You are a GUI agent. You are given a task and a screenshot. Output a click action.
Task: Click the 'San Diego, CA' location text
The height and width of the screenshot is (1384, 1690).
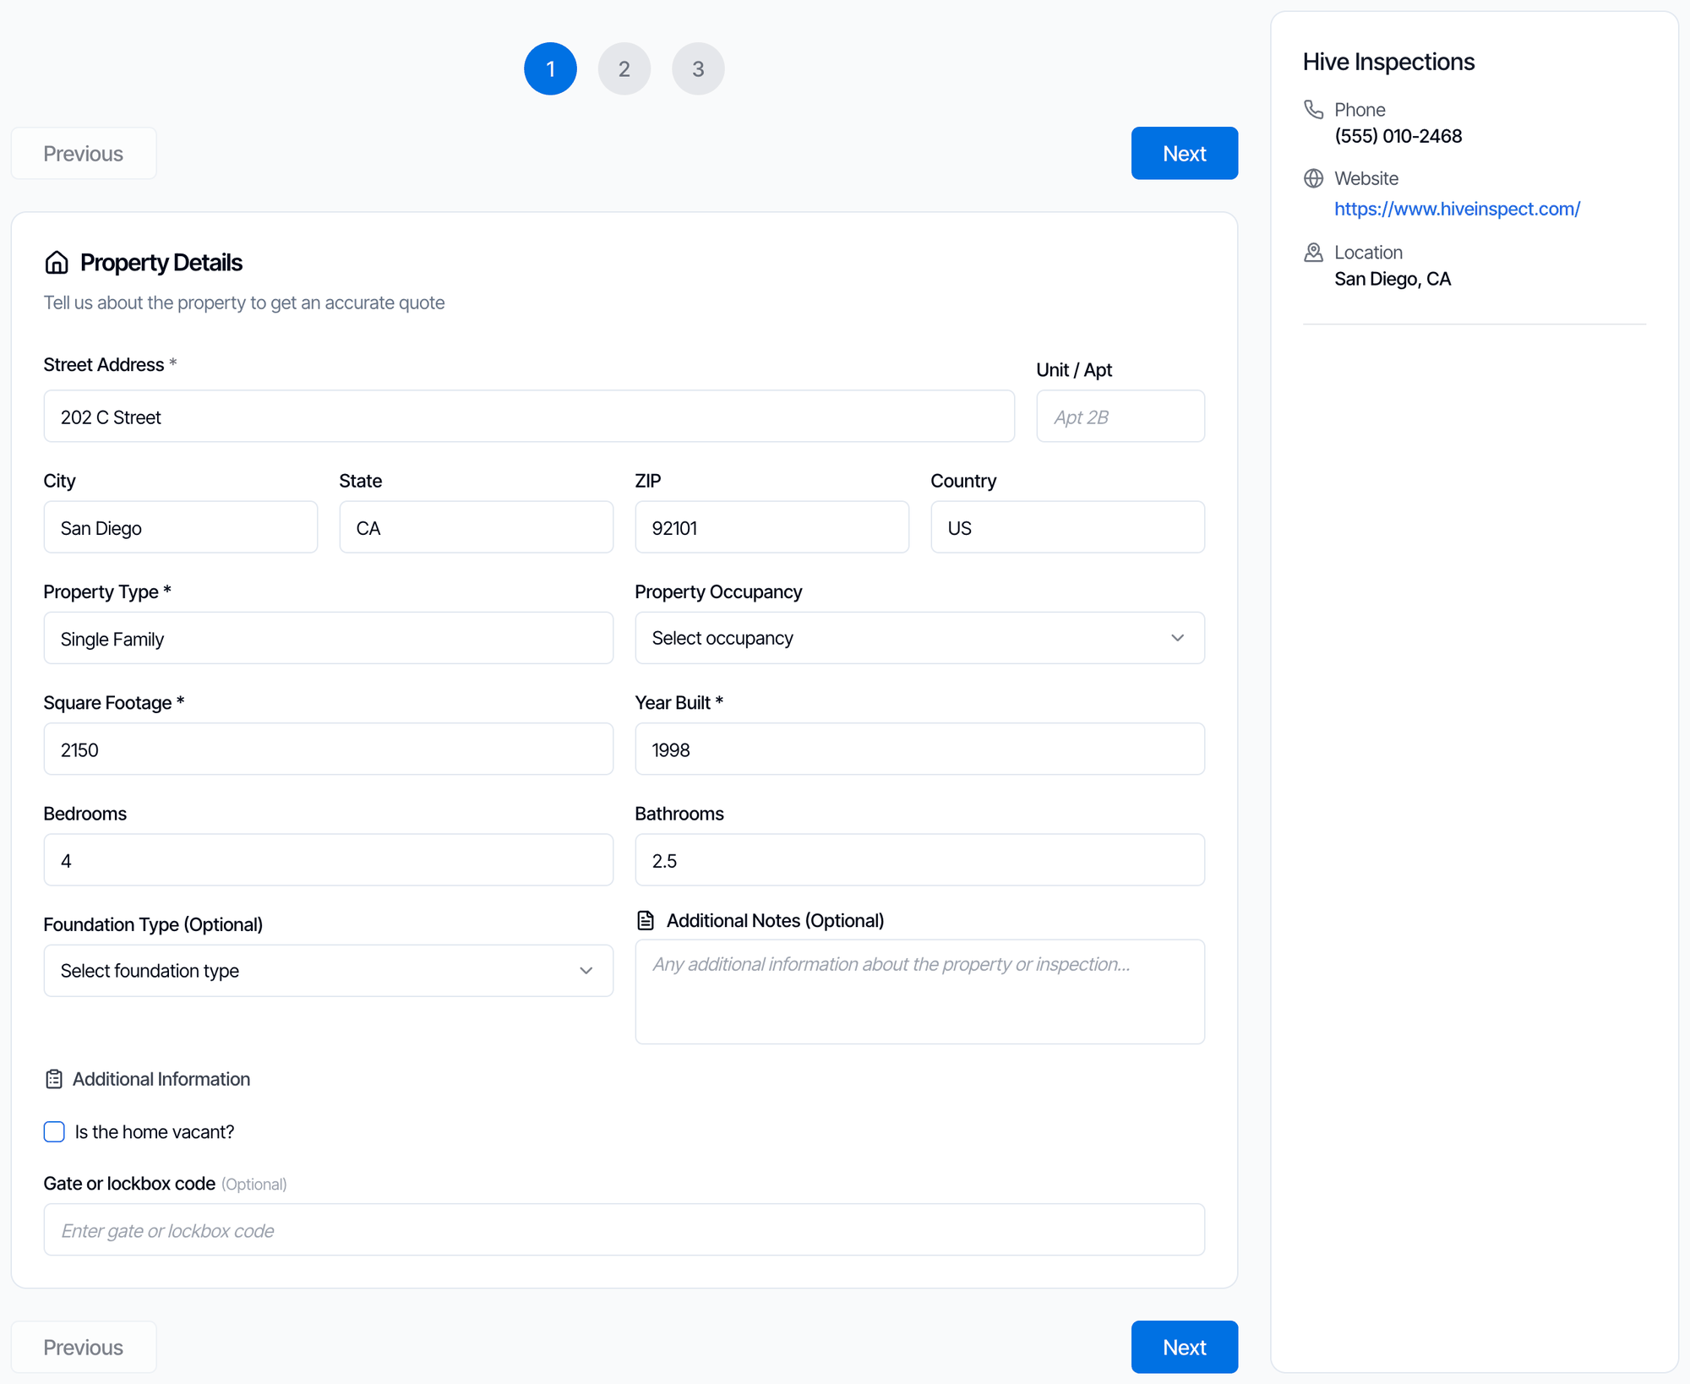tap(1393, 279)
